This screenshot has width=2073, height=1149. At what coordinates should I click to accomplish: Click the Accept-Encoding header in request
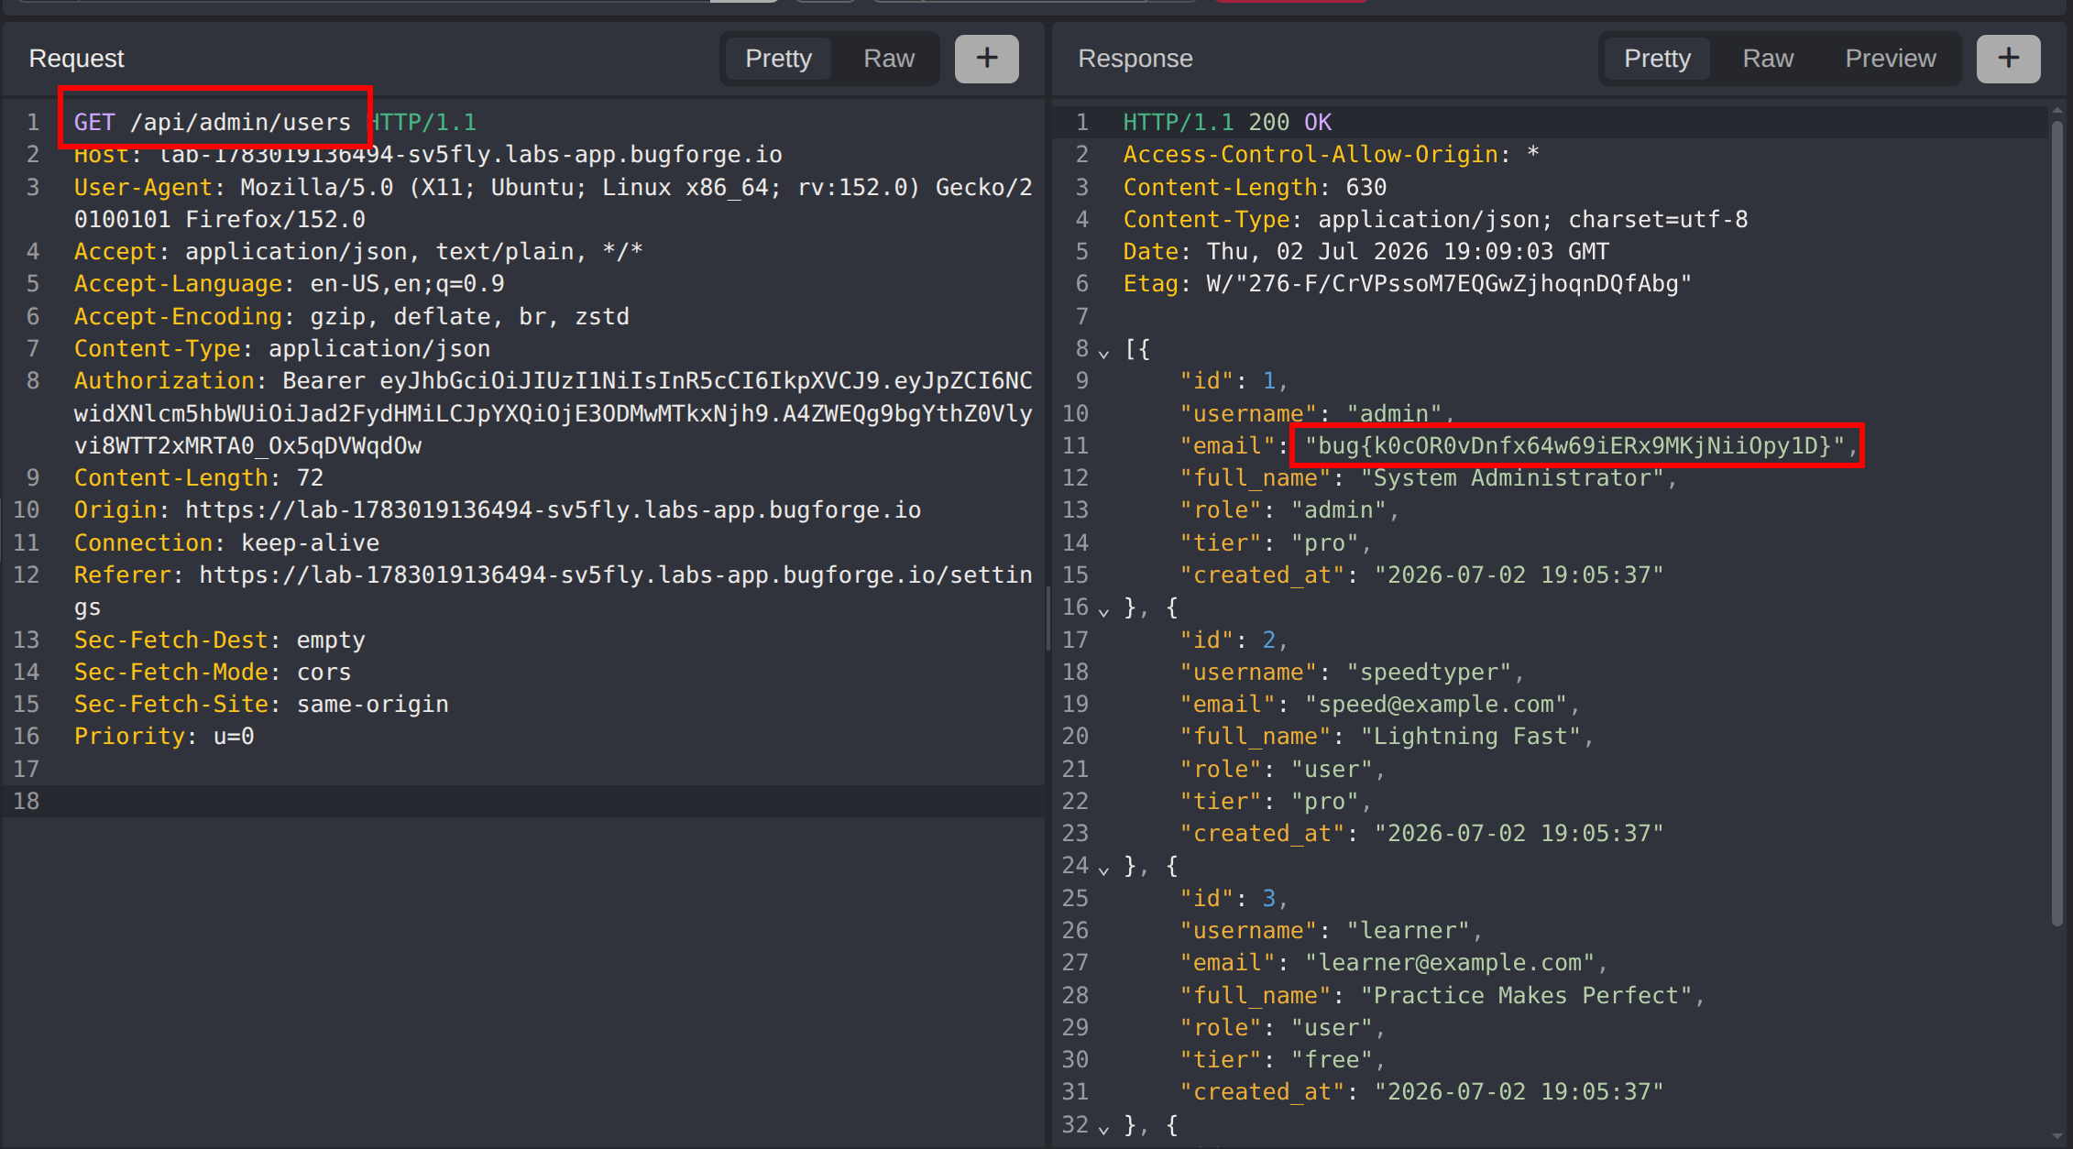(x=352, y=316)
